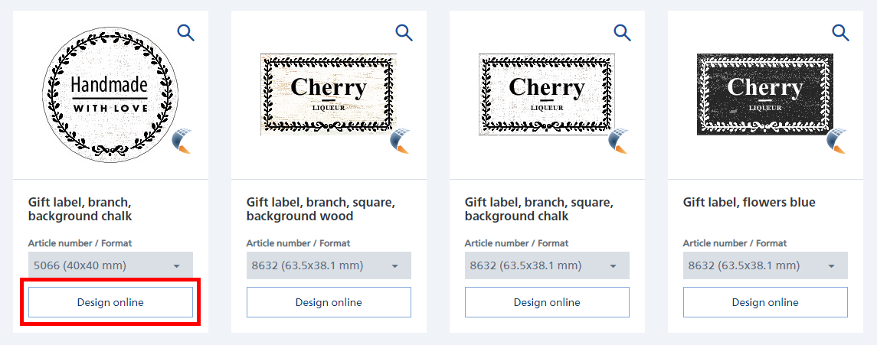
Task: Select the dark Cherry Liqueur label thumbnail
Action: pyautogui.click(x=764, y=93)
